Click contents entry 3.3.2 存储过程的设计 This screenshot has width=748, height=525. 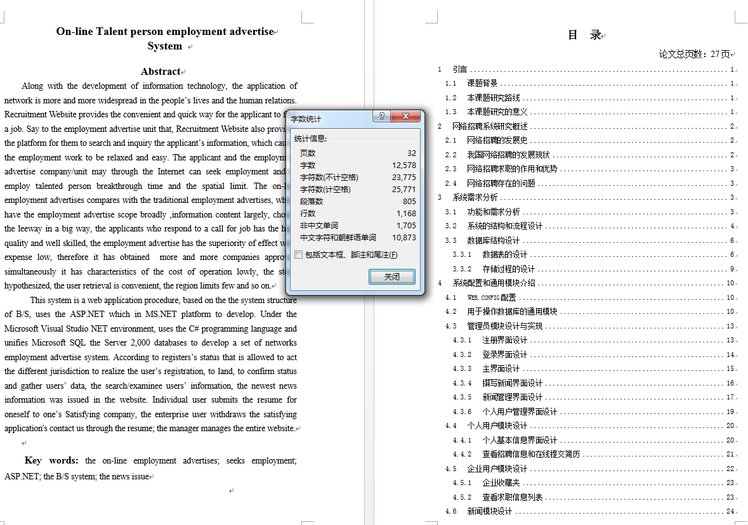pyautogui.click(x=595, y=269)
